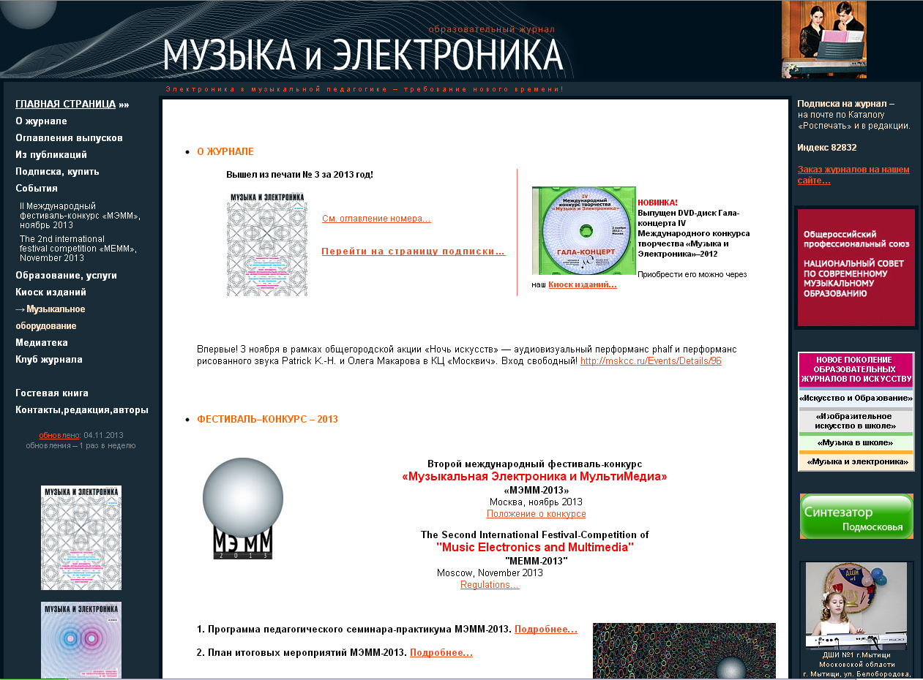Open the «Музыка в школе» journal link
This screenshot has width=923, height=680.
(x=856, y=442)
